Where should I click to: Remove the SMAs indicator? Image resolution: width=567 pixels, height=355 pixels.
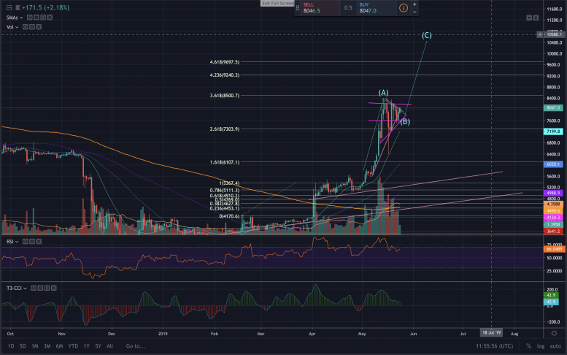click(x=50, y=18)
